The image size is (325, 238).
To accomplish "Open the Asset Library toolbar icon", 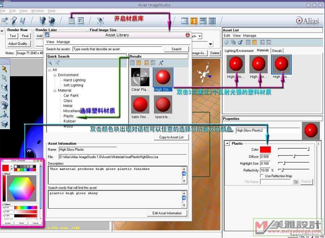I will (71, 20).
